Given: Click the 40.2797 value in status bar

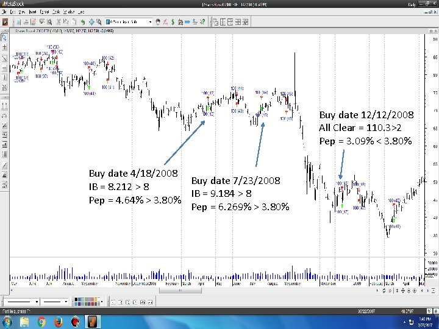Looking at the screenshot, I should pyautogui.click(x=409, y=311).
